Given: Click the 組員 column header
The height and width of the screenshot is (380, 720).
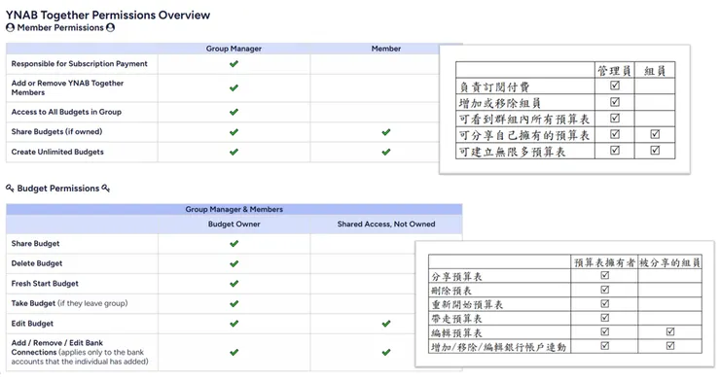Looking at the screenshot, I should (655, 71).
